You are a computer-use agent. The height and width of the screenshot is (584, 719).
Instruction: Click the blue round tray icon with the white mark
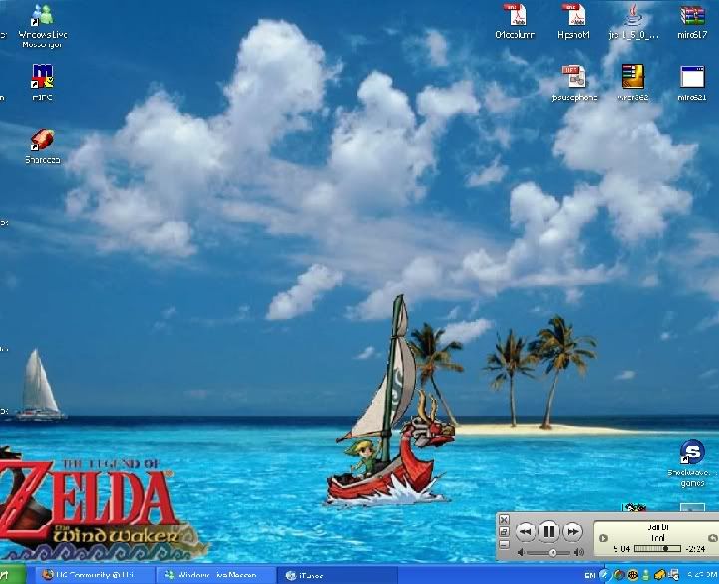[x=605, y=574]
